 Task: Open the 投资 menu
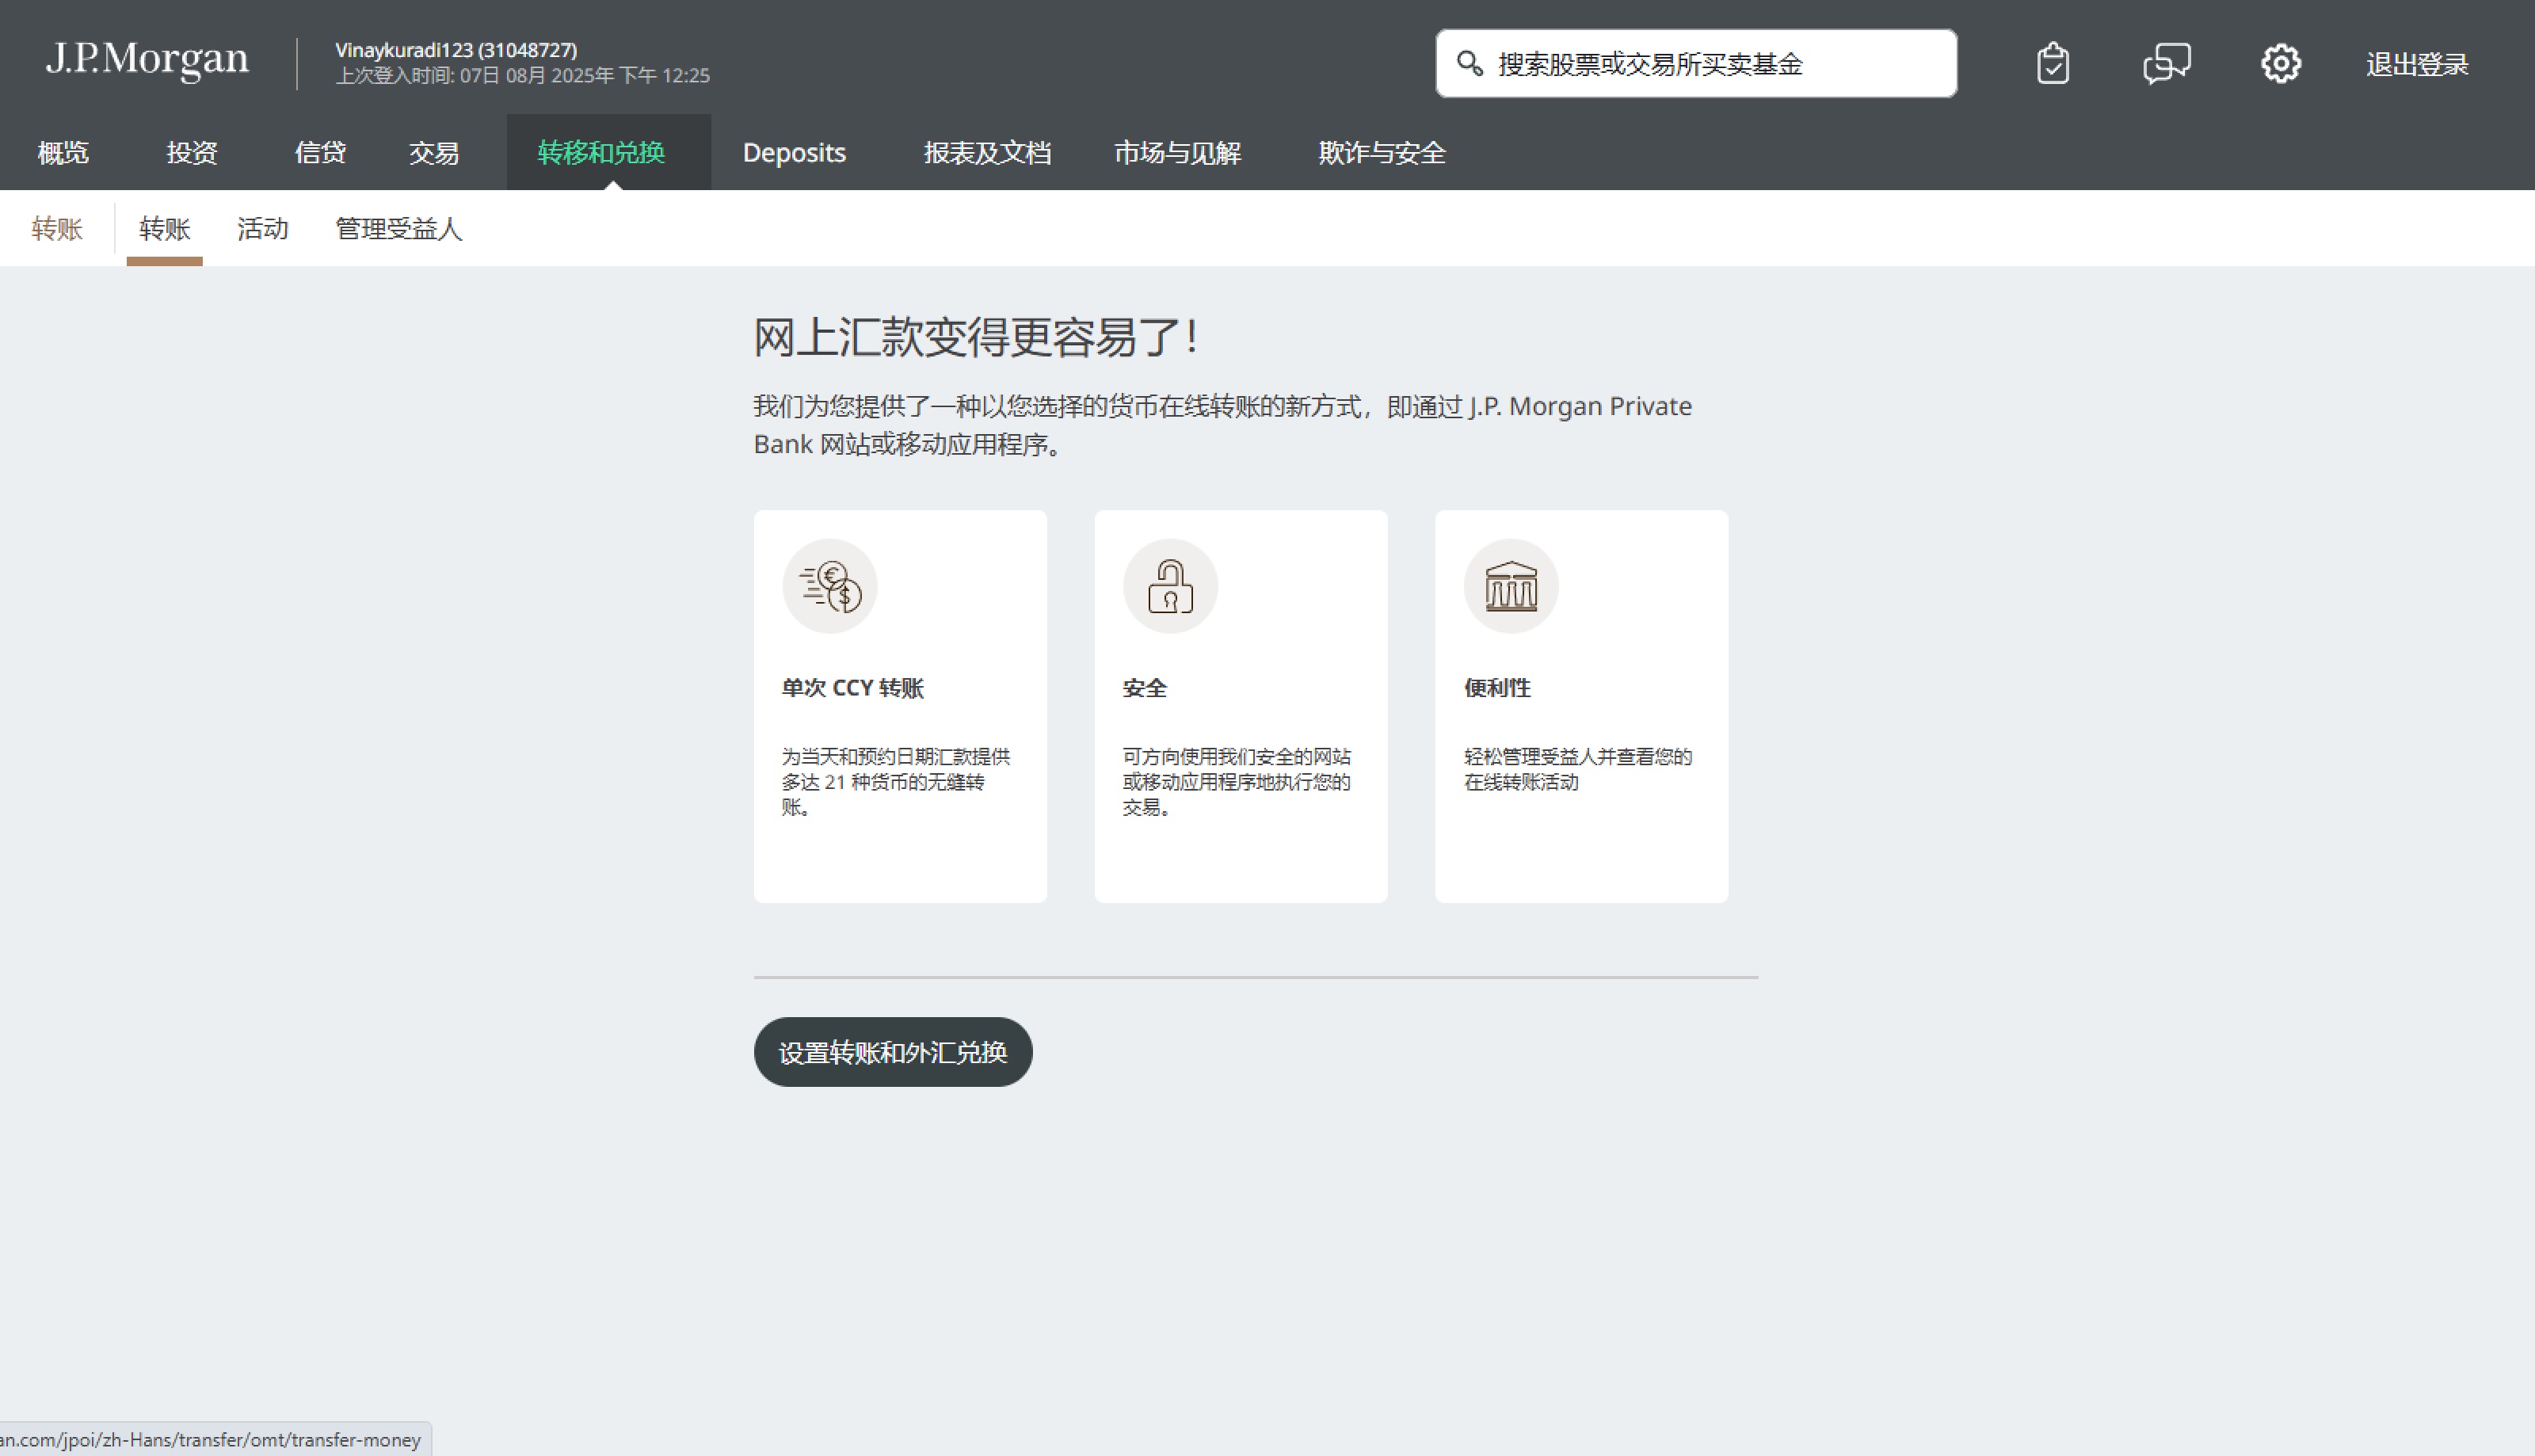pos(192,153)
